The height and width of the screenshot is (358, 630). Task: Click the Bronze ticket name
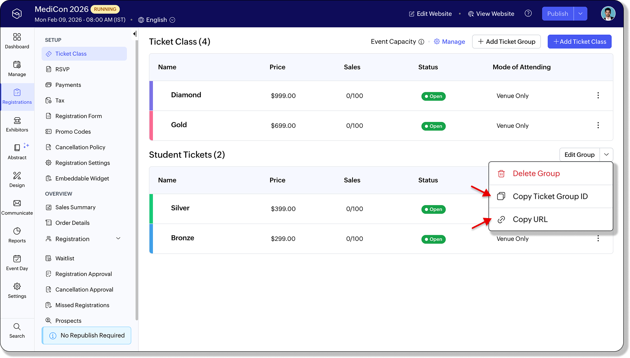click(183, 238)
